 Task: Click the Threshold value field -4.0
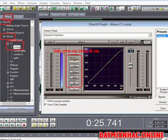pyautogui.click(x=74, y=66)
